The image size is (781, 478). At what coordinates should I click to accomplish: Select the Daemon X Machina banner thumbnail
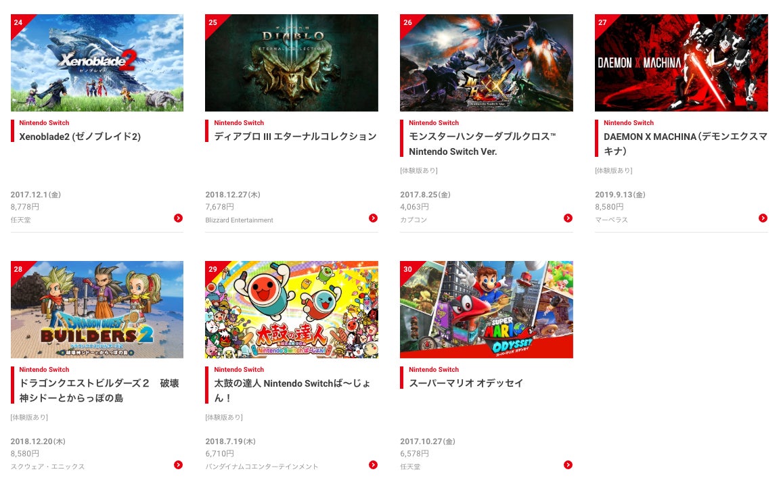(x=682, y=63)
